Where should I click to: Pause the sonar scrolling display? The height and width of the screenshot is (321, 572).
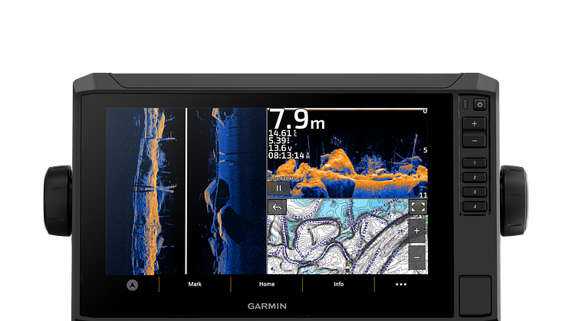point(278,188)
